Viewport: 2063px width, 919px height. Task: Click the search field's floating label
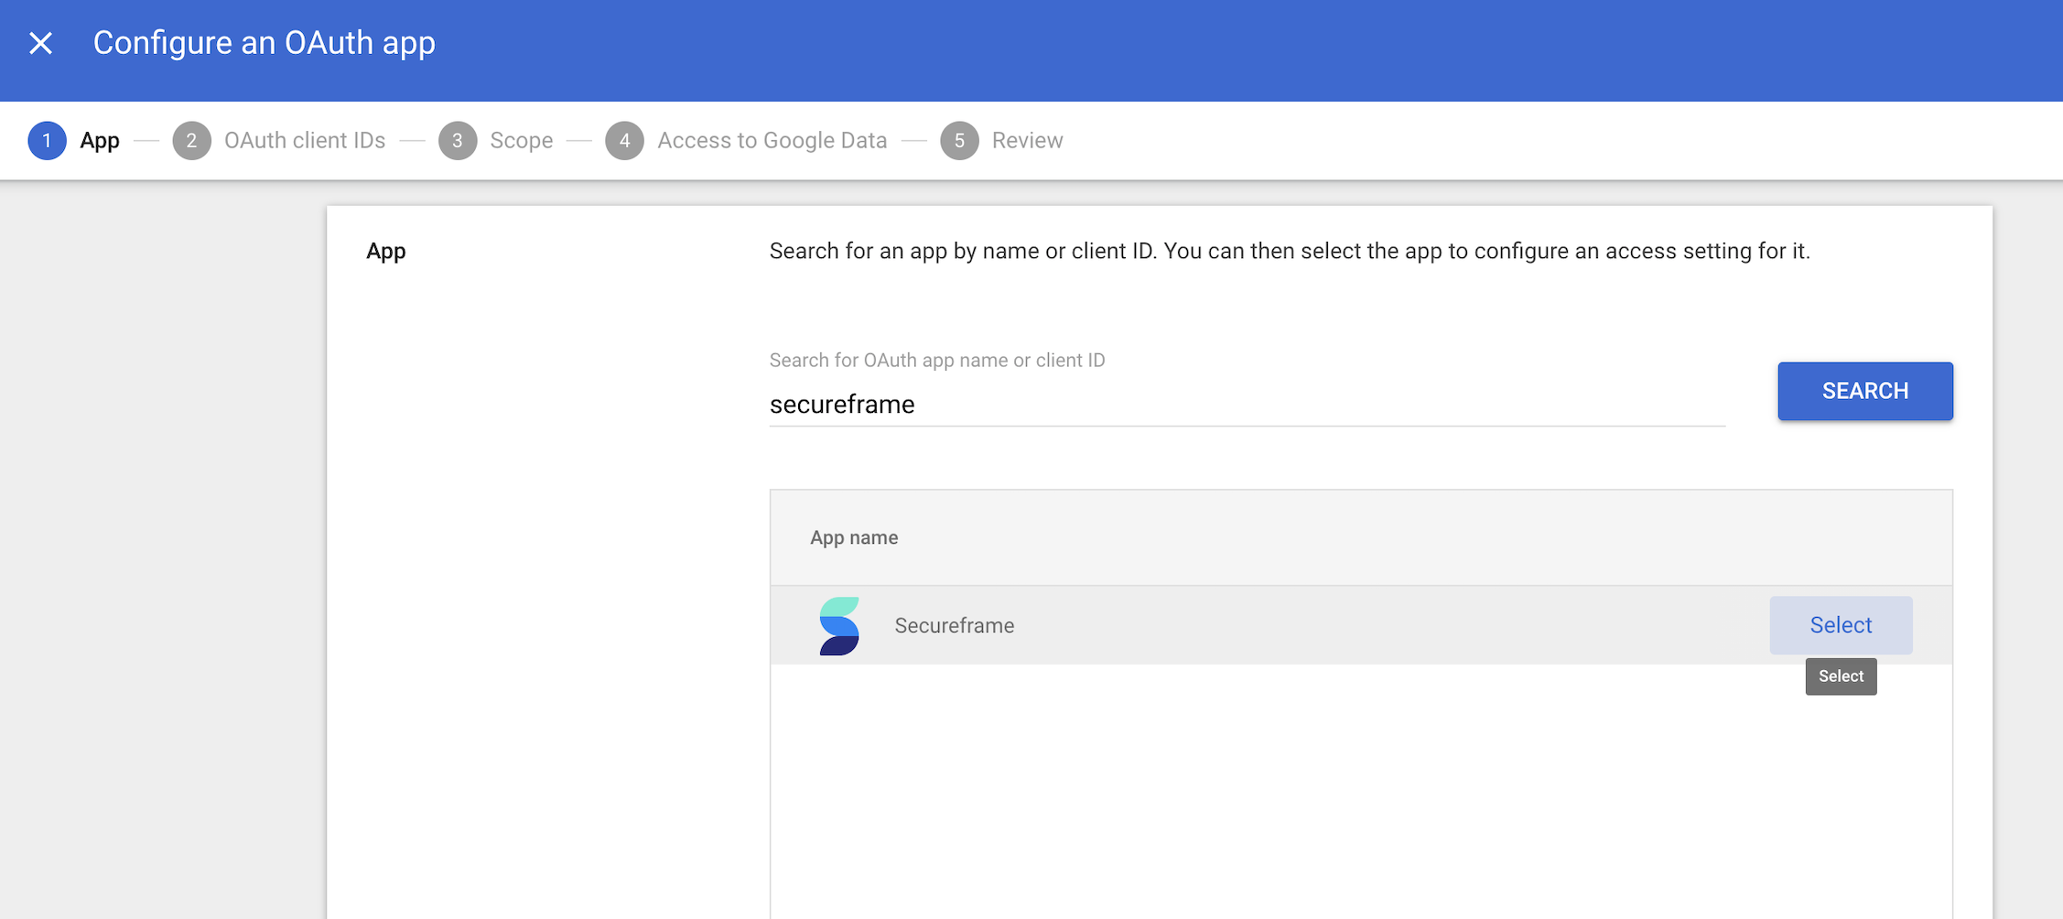coord(937,361)
